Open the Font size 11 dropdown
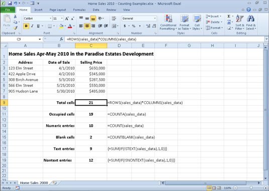The height and width of the screenshot is (191, 269). point(62,18)
